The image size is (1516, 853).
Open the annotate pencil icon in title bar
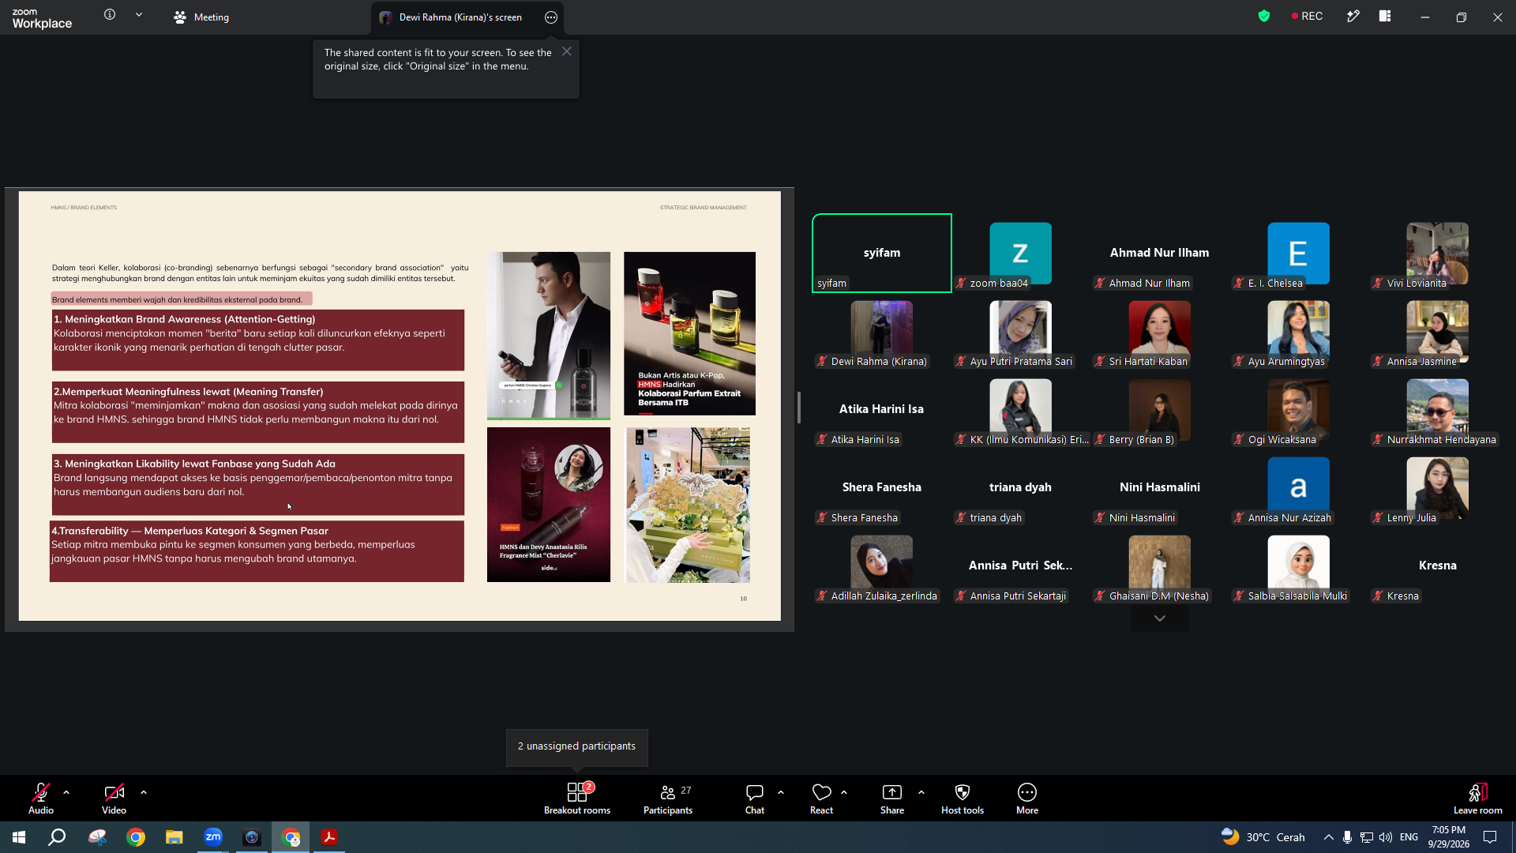pyautogui.click(x=1353, y=16)
